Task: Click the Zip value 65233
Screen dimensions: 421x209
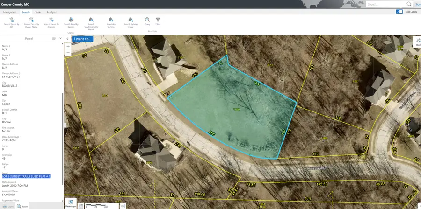Action: point(6,104)
